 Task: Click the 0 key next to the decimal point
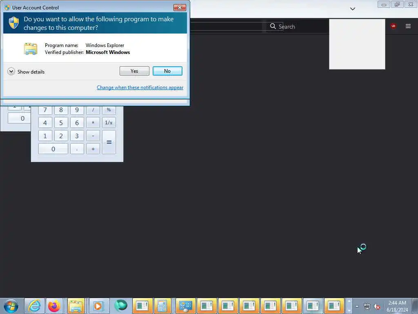tap(53, 149)
